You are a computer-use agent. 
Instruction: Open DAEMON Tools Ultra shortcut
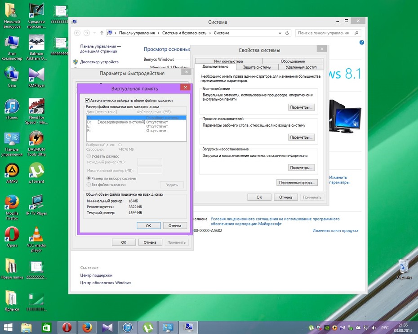click(36, 143)
